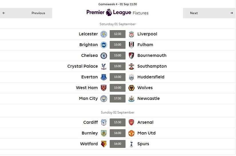The height and width of the screenshot is (156, 236).
Task: Go to the Next gameweek
Action: [209, 13]
